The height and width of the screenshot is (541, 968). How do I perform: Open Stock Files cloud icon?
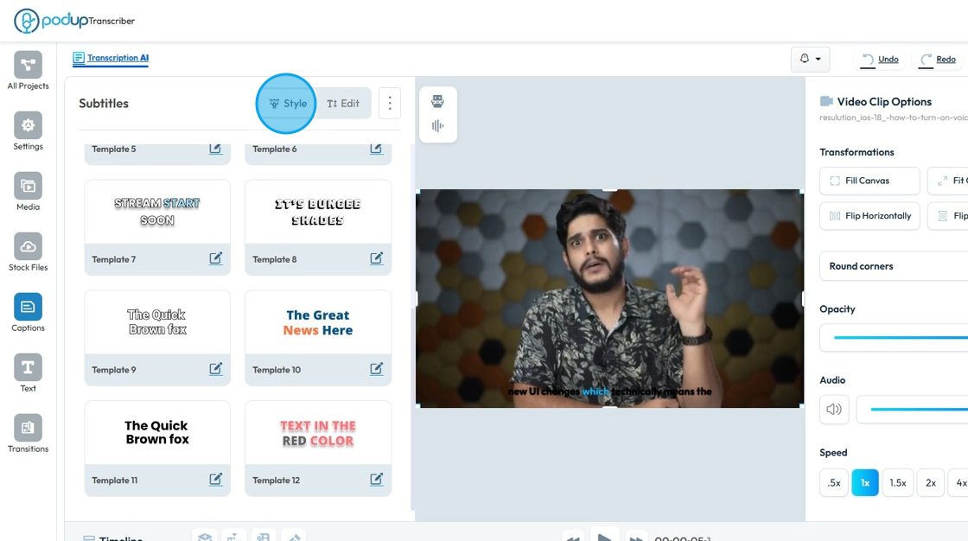(28, 246)
